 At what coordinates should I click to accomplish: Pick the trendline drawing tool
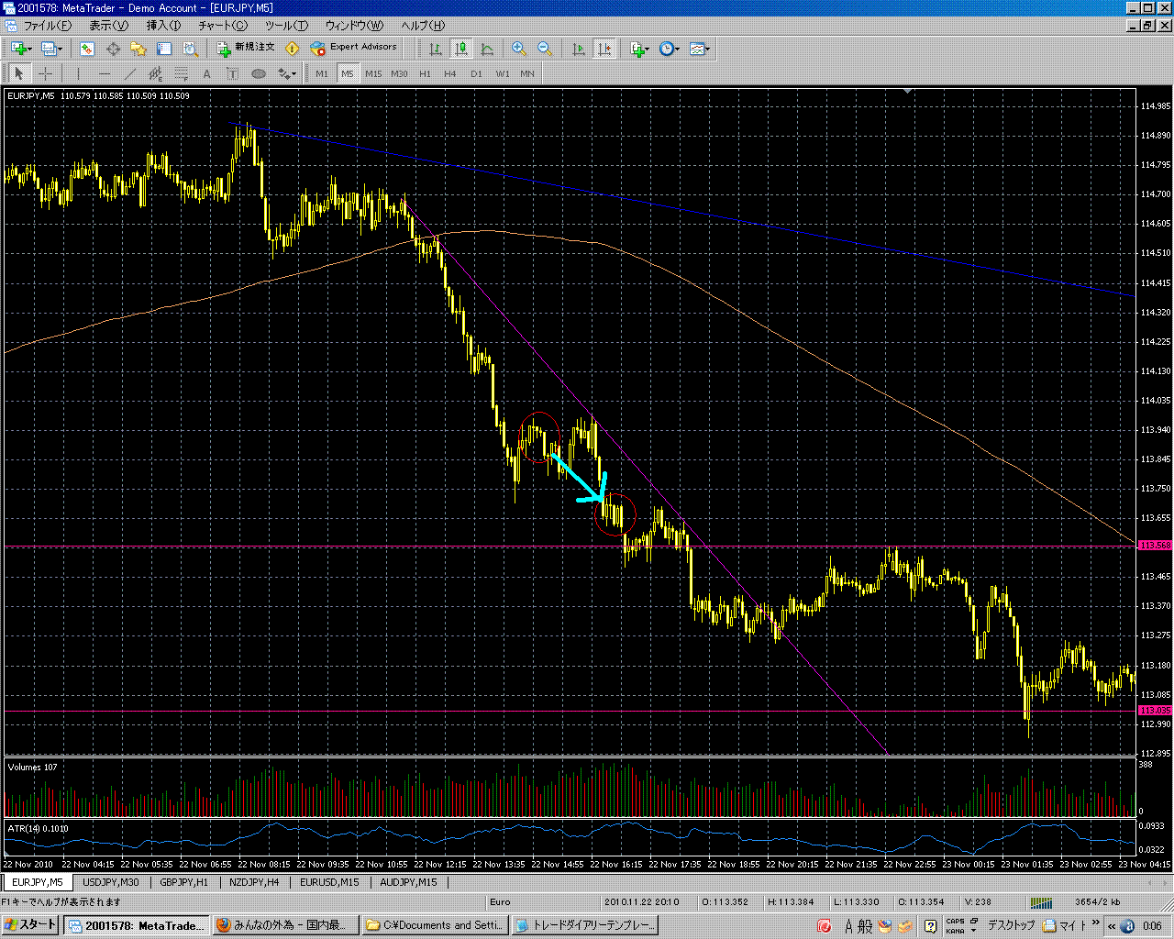coord(129,73)
